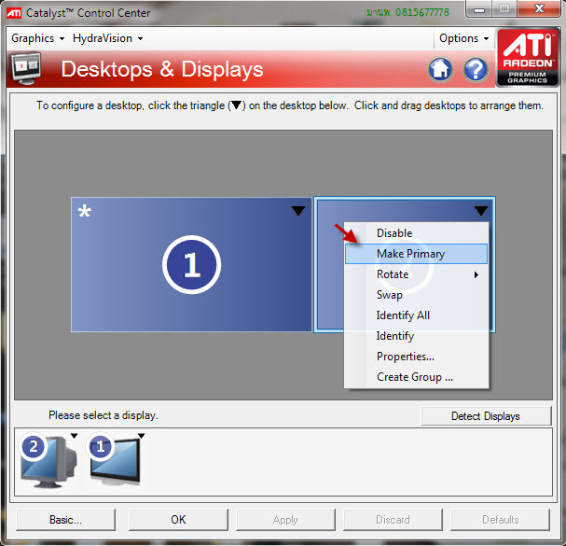Open Properties... from the context menu
This screenshot has width=566, height=546.
click(416, 357)
